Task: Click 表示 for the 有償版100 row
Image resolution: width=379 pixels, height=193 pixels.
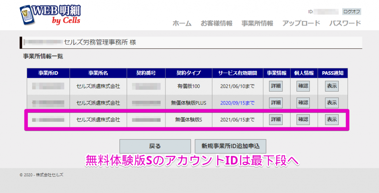Action: click(332, 86)
